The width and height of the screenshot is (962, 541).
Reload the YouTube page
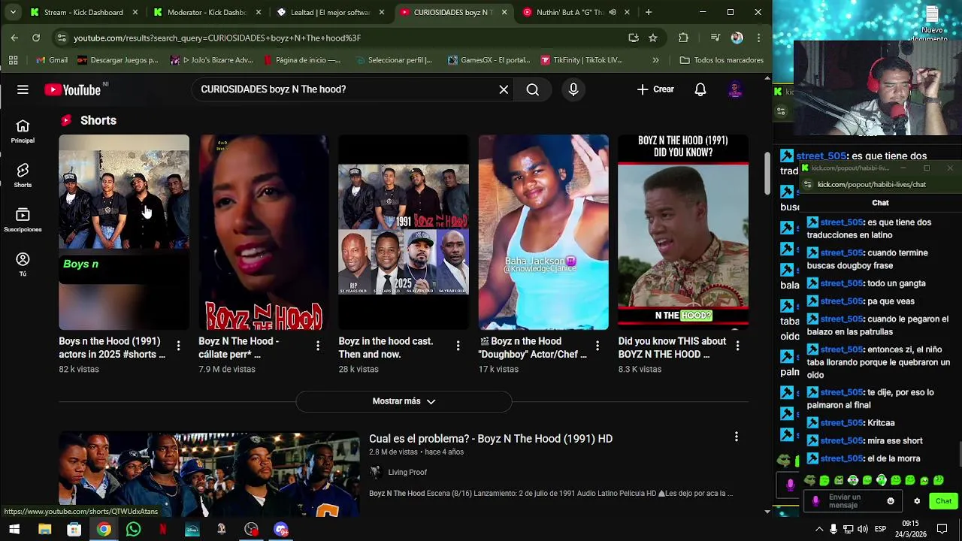click(36, 38)
